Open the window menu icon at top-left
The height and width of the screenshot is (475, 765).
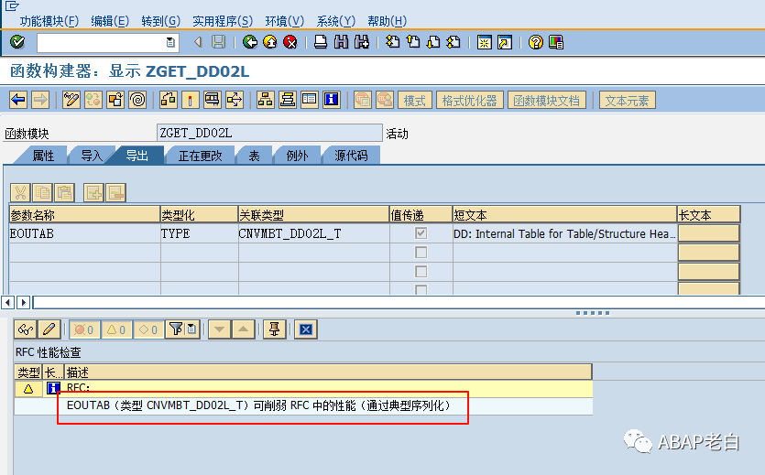12,5
